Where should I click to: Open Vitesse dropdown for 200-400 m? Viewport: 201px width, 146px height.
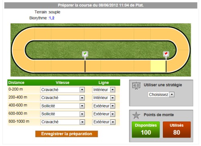[x=62, y=98]
